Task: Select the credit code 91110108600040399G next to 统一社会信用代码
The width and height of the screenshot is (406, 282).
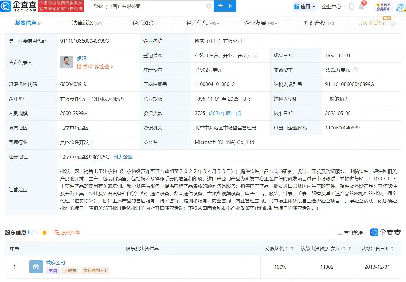Action: coord(84,41)
